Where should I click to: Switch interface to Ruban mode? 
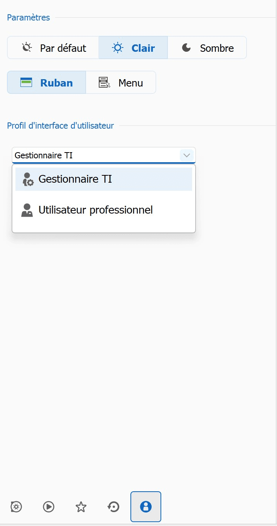(47, 83)
